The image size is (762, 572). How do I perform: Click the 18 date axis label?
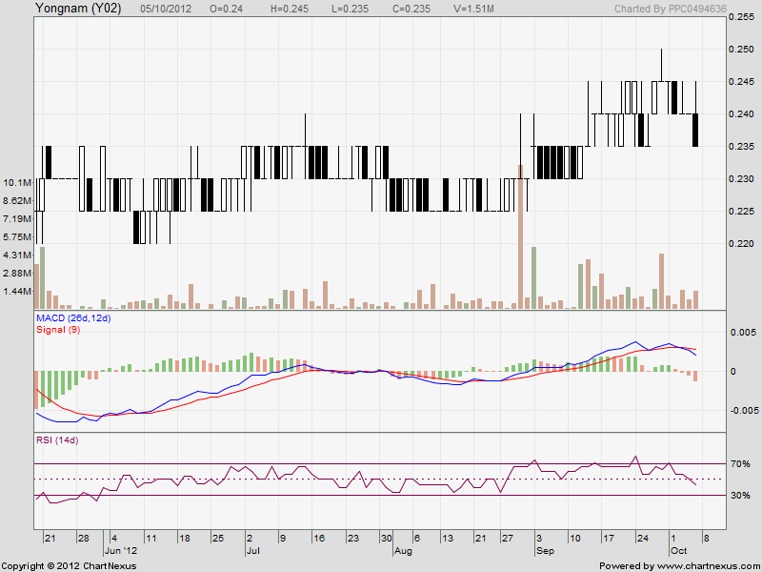tap(184, 539)
